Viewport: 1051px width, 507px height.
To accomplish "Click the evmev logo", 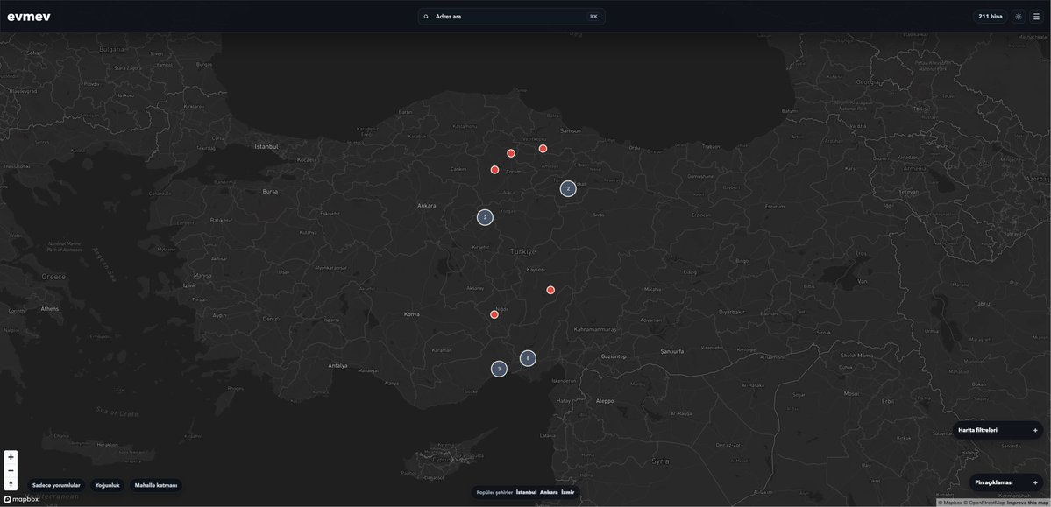I will pyautogui.click(x=29, y=15).
